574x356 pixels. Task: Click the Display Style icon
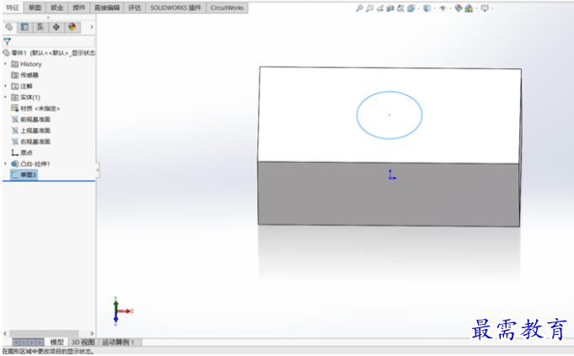(x=426, y=8)
